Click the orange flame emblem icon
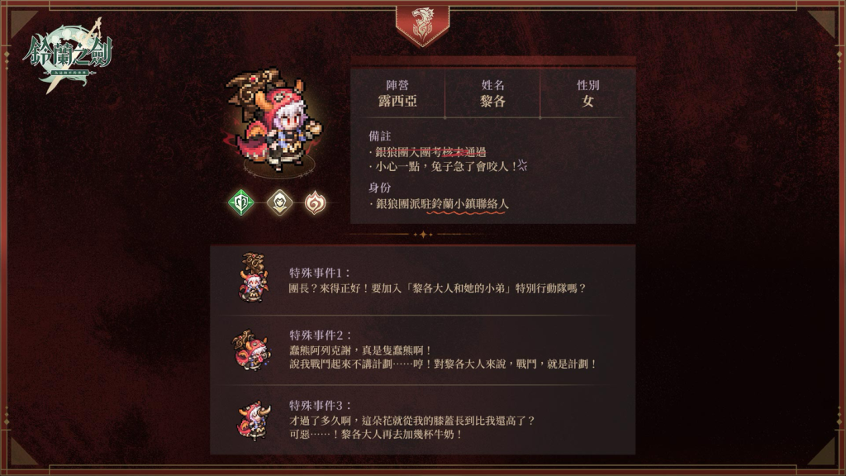The image size is (846, 476). [316, 203]
